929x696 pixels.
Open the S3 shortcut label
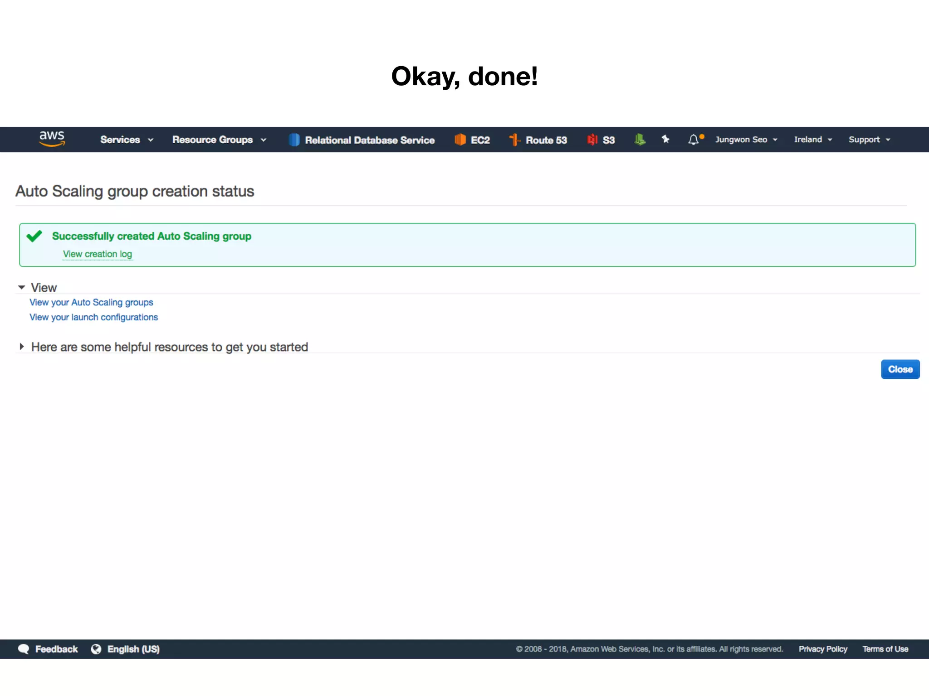[609, 140]
